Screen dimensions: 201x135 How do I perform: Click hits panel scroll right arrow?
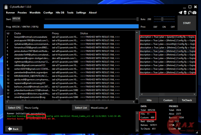194,94
